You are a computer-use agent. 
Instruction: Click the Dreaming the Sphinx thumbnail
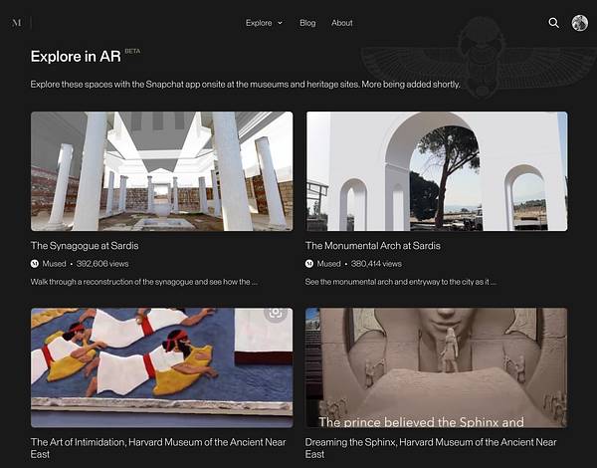[437, 367]
